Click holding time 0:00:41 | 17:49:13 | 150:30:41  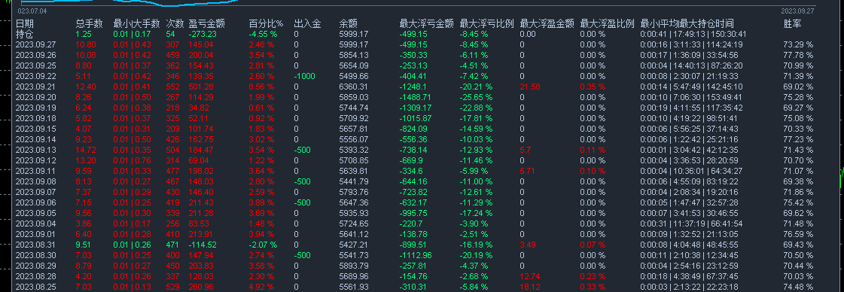(693, 34)
